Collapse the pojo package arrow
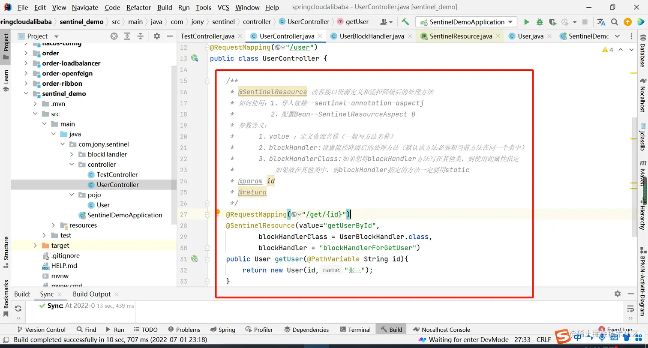Image resolution: width=648 pixels, height=348 pixels. coord(72,195)
